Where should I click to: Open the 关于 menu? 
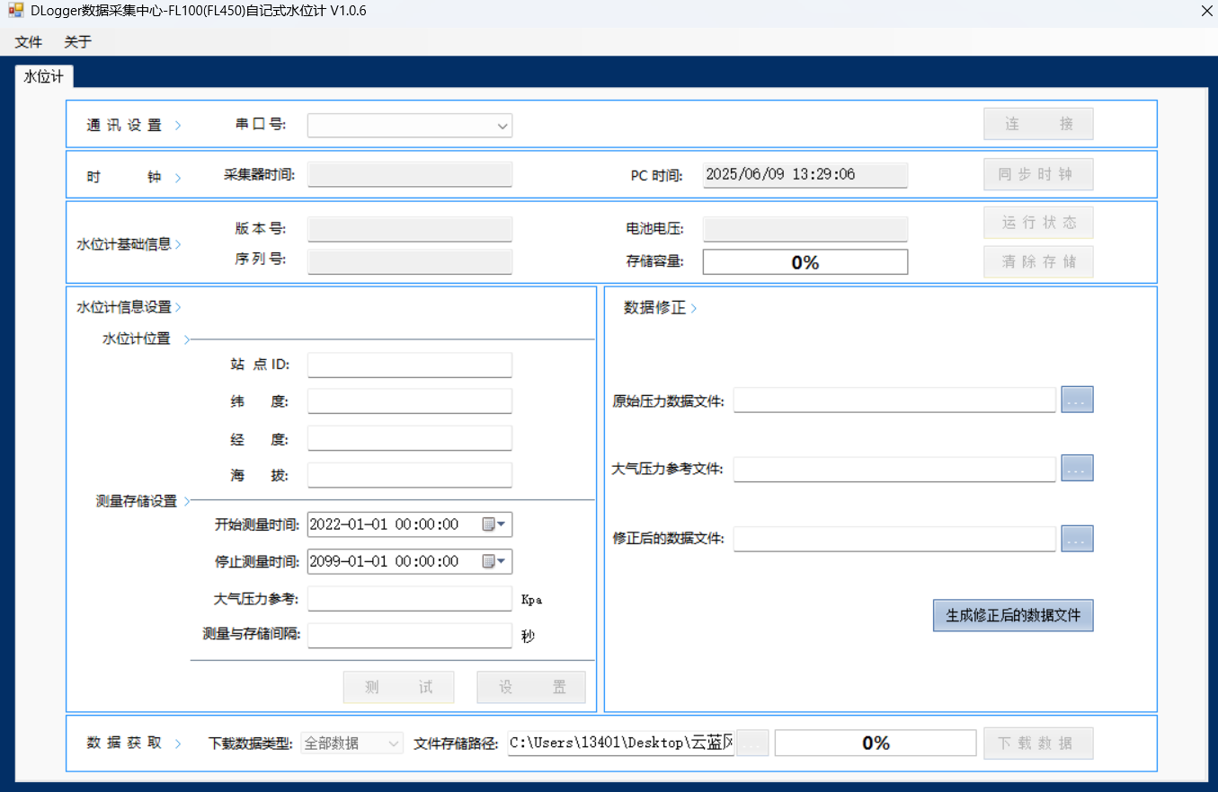point(78,41)
